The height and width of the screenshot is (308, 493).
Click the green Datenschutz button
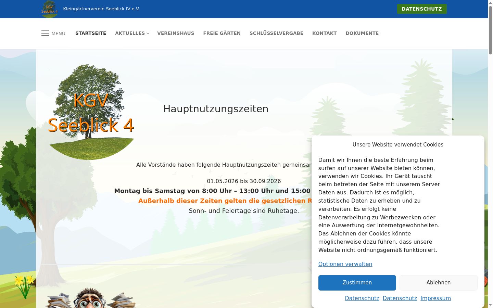point(422,9)
